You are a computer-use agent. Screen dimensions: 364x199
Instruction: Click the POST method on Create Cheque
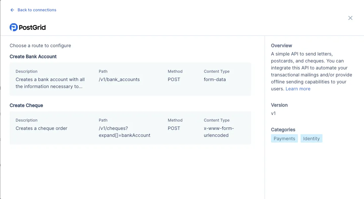(174, 128)
